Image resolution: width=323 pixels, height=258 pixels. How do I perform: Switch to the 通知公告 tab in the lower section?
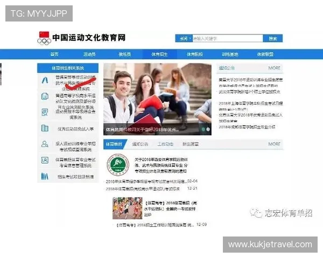(140, 144)
